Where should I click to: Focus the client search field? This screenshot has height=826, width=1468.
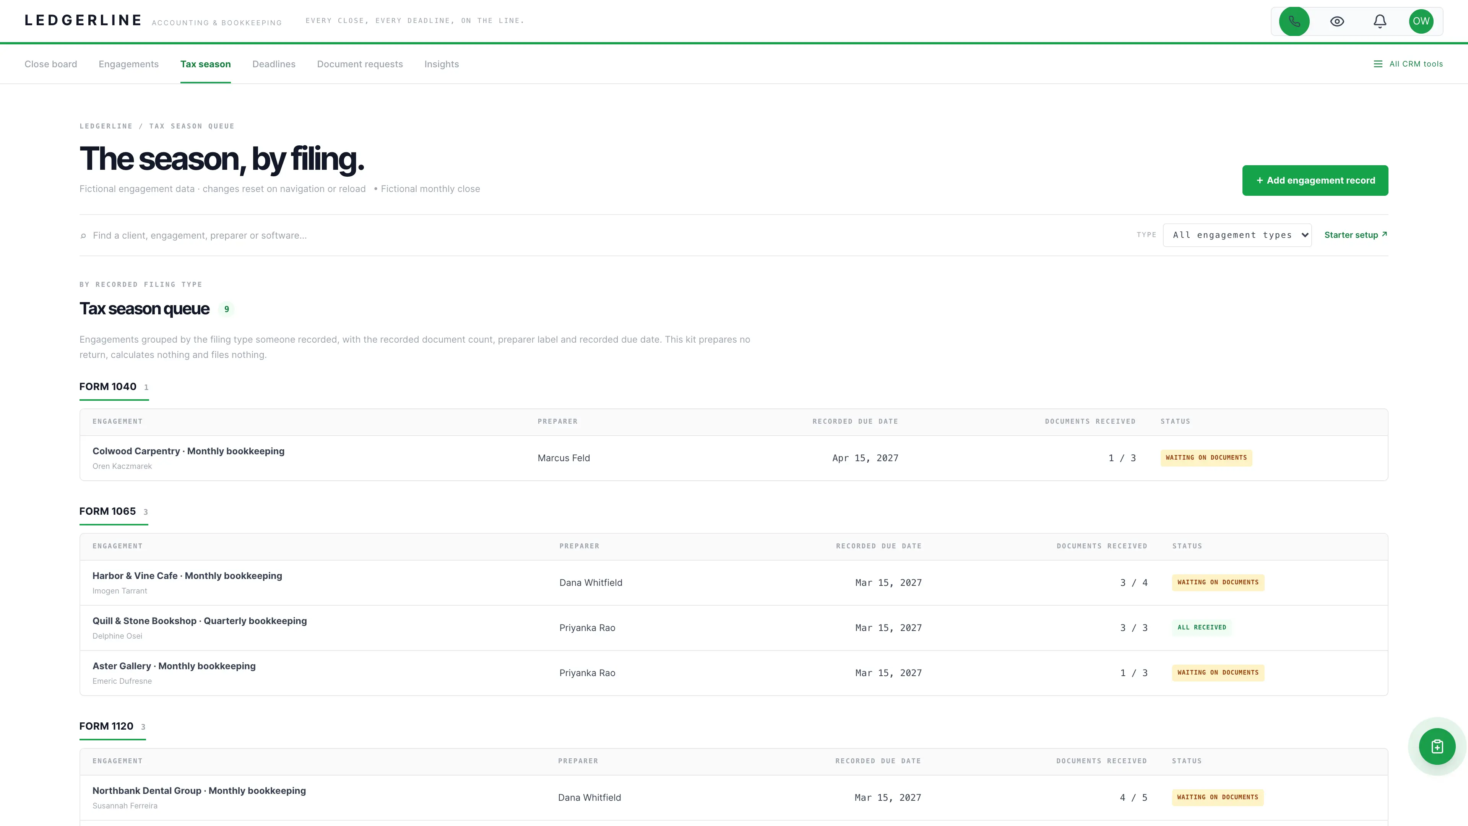[x=604, y=236]
